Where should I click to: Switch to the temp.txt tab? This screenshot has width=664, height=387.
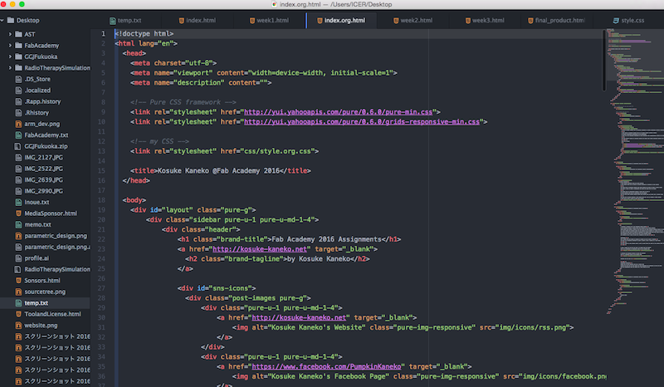click(x=126, y=20)
